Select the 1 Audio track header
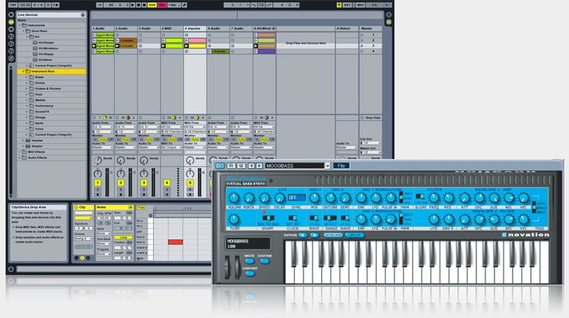Viewport: 569px width, 318px height. pyautogui.click(x=103, y=29)
